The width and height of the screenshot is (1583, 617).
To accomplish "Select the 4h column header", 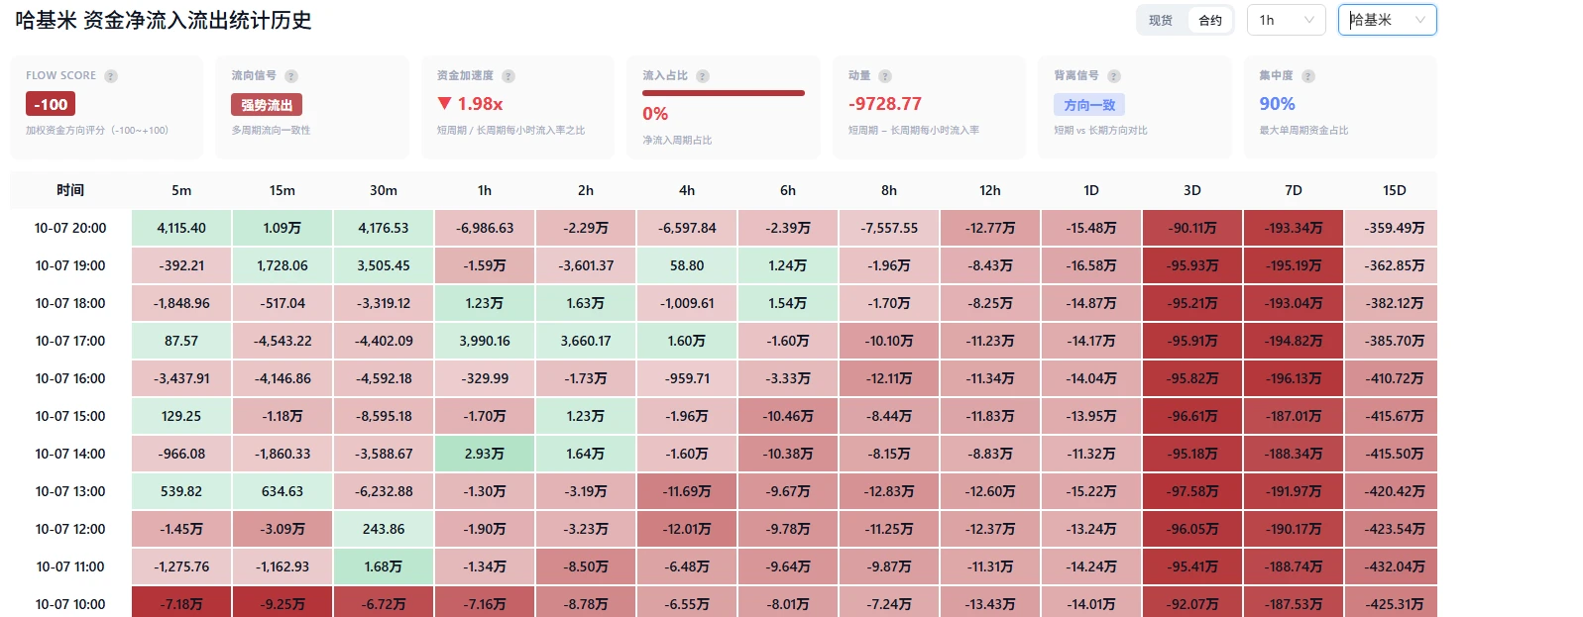I will point(687,190).
